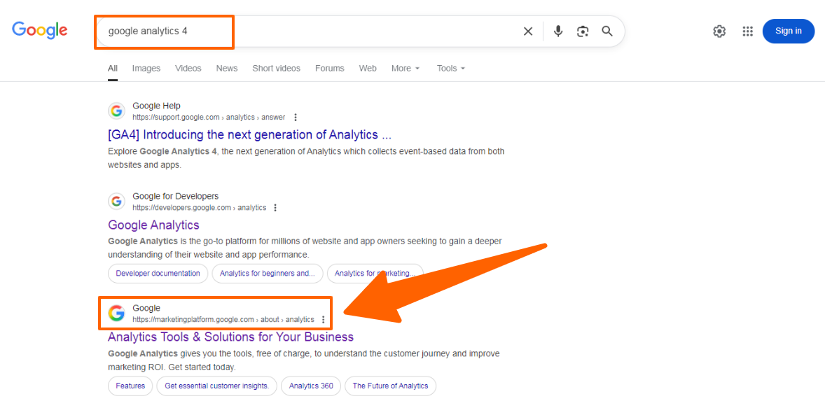
Task: Click the Analytics 360 sitelink chip
Action: click(x=311, y=386)
